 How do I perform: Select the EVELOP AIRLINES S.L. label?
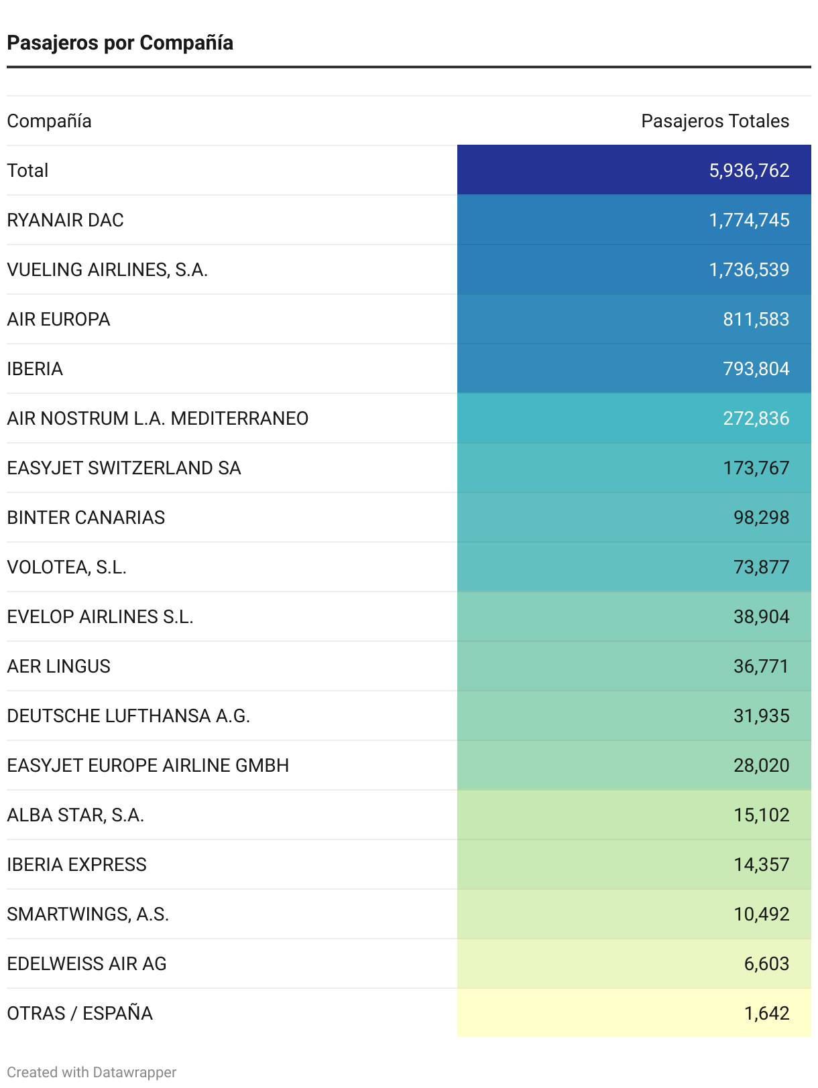point(101,617)
